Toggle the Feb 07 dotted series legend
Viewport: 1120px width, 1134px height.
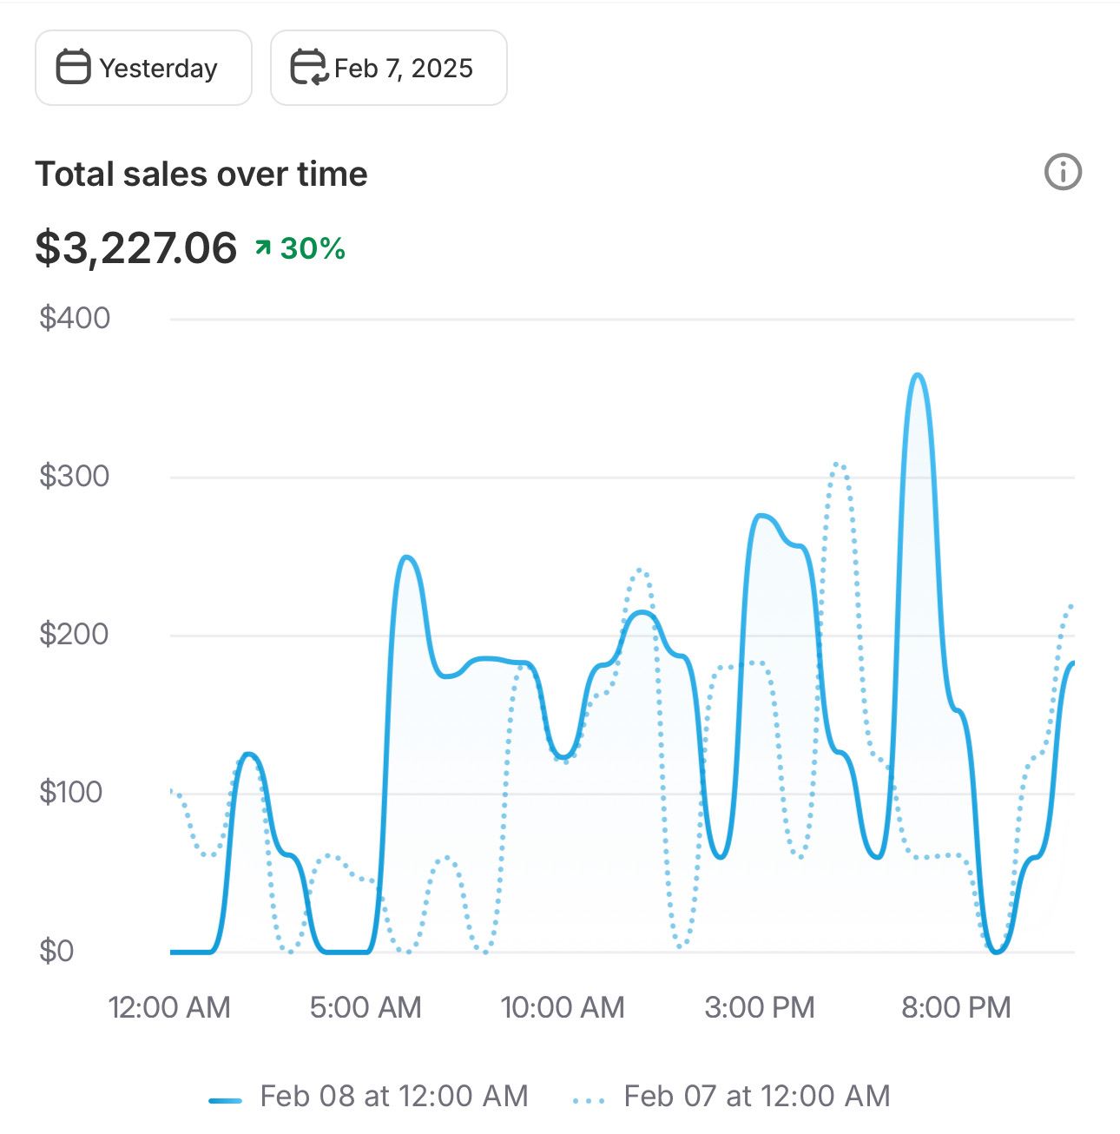pyautogui.click(x=732, y=1097)
